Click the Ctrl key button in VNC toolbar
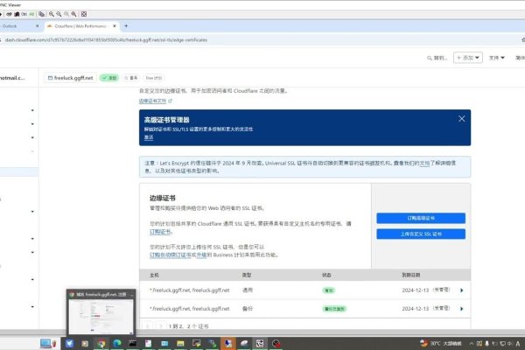This screenshot has width=525, height=350. (x=24, y=14)
